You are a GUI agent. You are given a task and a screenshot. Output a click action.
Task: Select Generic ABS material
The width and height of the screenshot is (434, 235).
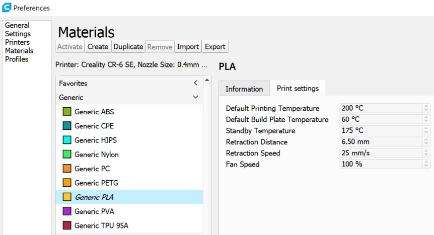pos(129,112)
